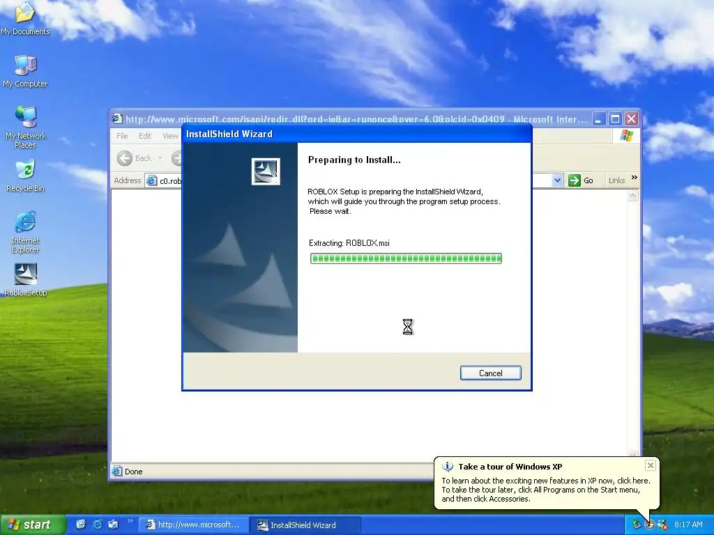Open the address bar dropdown arrow
The height and width of the screenshot is (535, 714).
point(557,180)
